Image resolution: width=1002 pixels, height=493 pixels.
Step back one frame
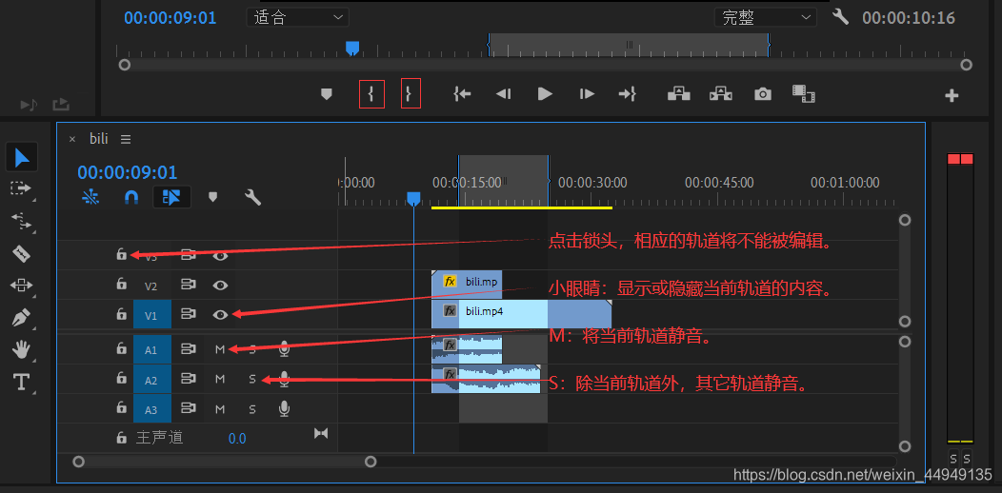pos(504,94)
